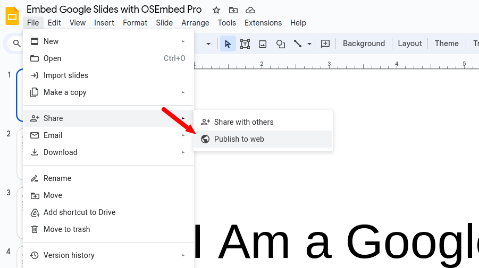This screenshot has width=479, height=268.
Task: Open the File menu
Action: [x=33, y=23]
